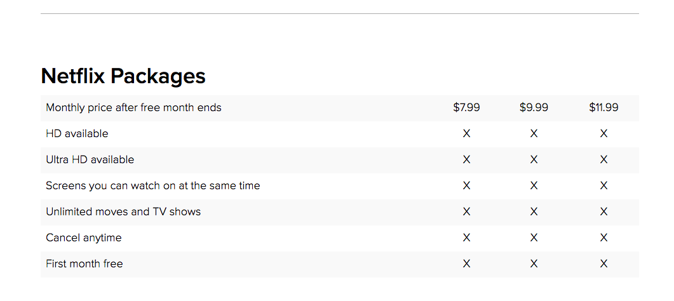Select the $7.99 price cell
The height and width of the screenshot is (301, 674).
(x=466, y=107)
